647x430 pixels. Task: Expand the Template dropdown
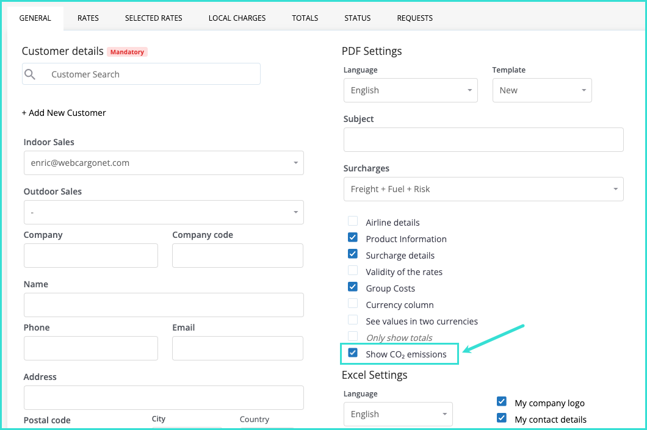tap(542, 90)
